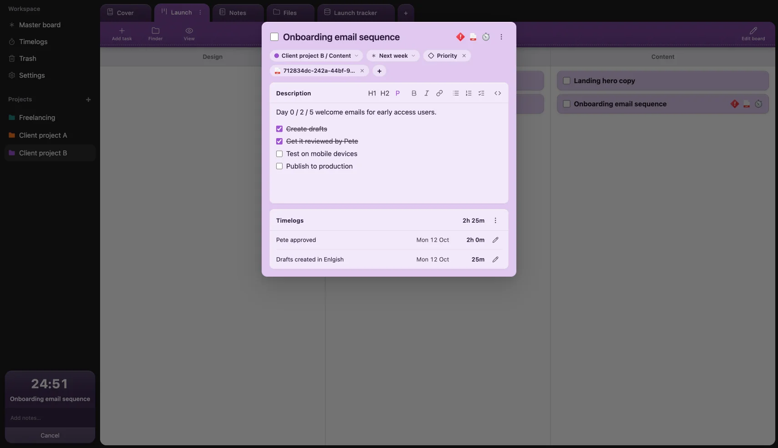The height and width of the screenshot is (448, 778).
Task: Click the timer 'Add notes...' field
Action: pyautogui.click(x=50, y=418)
